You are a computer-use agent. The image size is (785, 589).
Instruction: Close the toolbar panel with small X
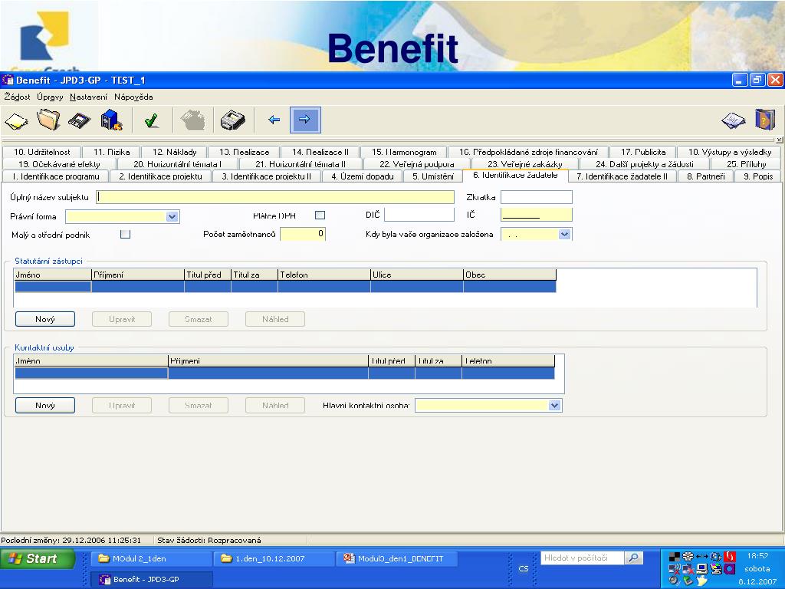[780, 140]
